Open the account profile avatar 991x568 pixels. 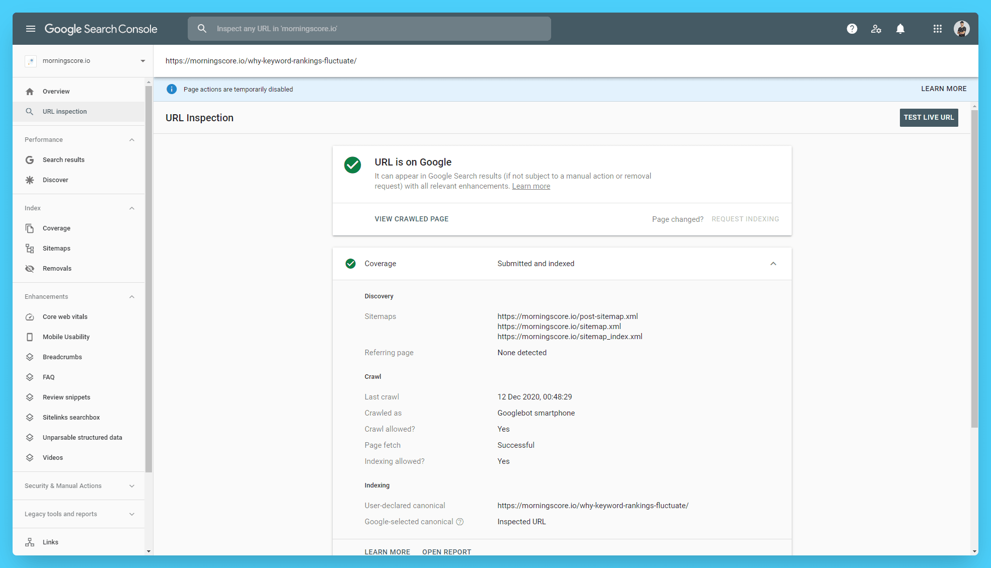click(x=961, y=29)
